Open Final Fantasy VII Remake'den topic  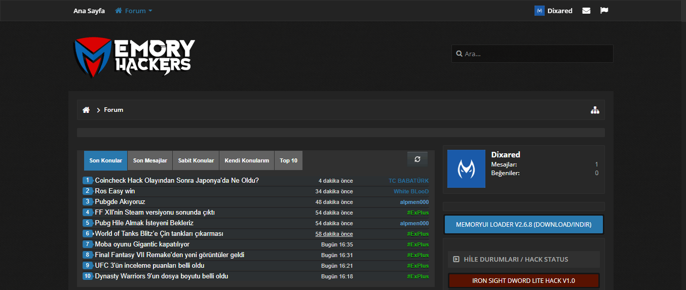170,255
